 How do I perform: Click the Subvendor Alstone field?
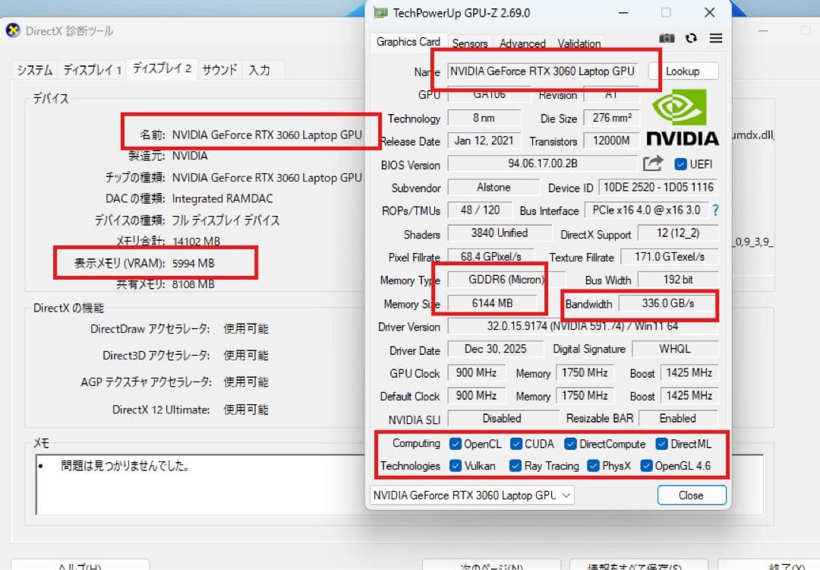coord(494,188)
